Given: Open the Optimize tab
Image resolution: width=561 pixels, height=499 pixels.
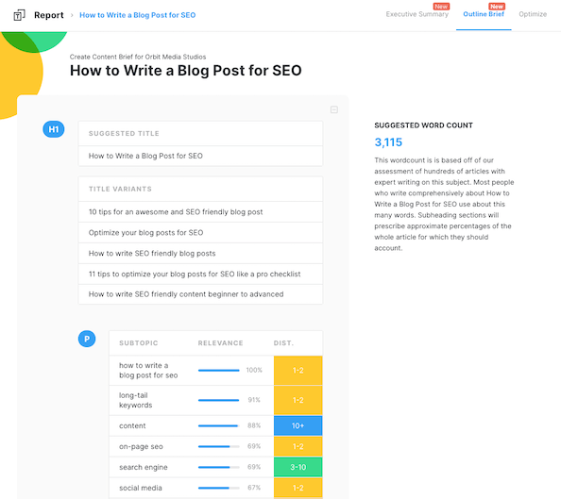Looking at the screenshot, I should (533, 14).
